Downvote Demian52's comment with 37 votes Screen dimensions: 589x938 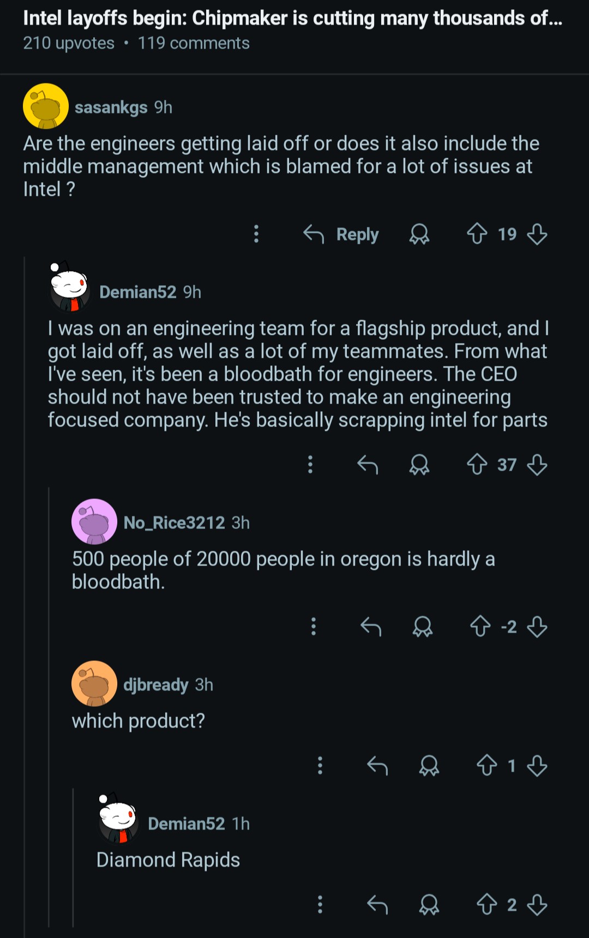[537, 465]
